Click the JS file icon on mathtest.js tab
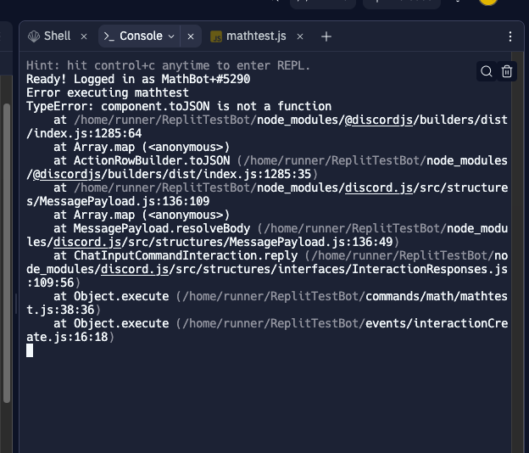 tap(216, 36)
